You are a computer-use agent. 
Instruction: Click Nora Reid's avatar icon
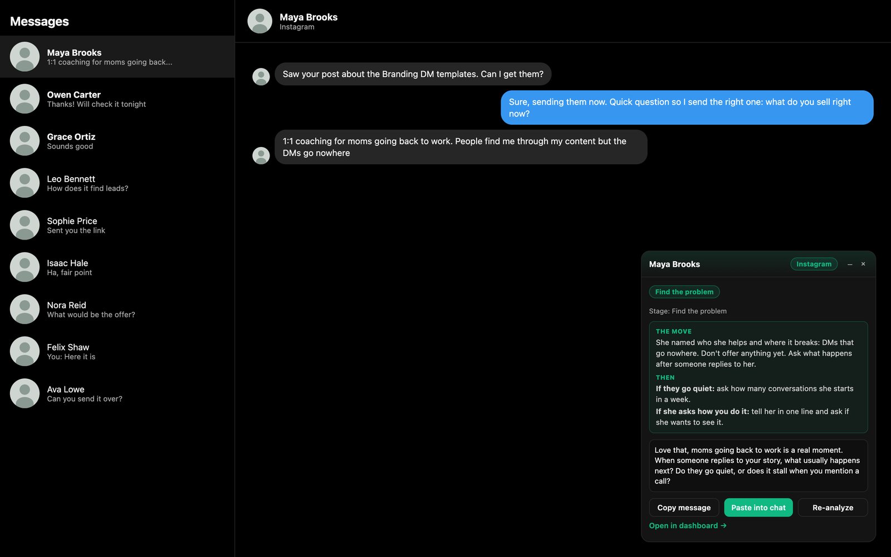[x=25, y=309]
